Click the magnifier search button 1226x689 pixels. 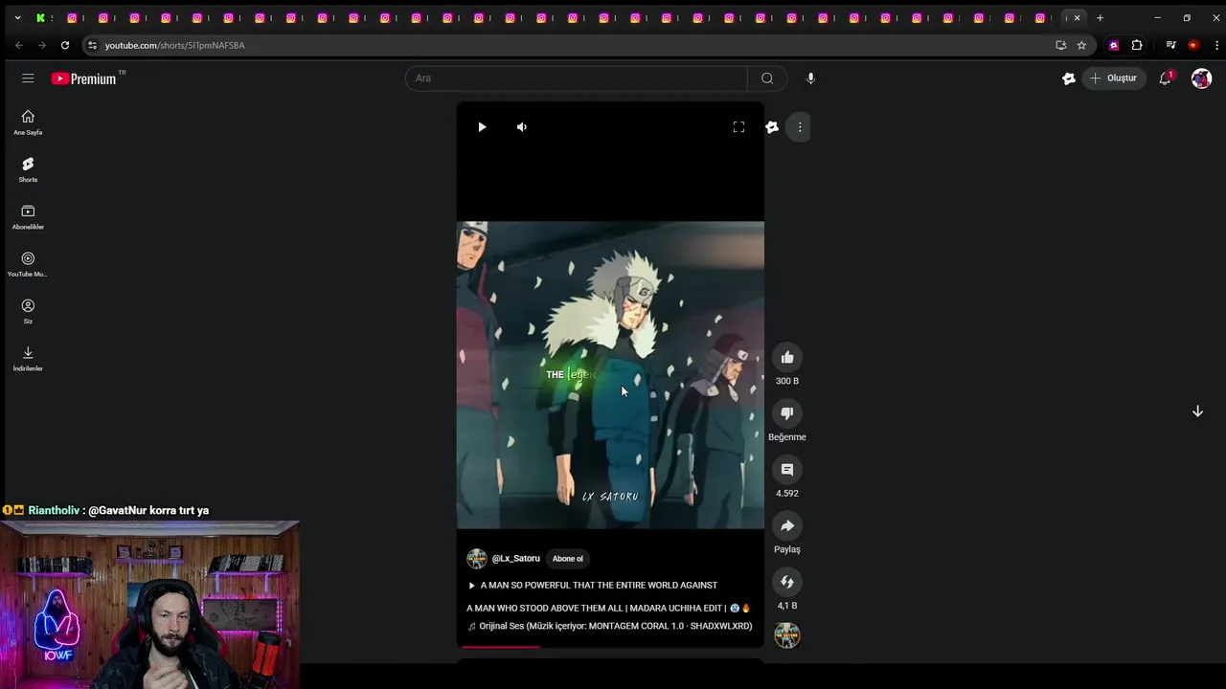(x=767, y=78)
